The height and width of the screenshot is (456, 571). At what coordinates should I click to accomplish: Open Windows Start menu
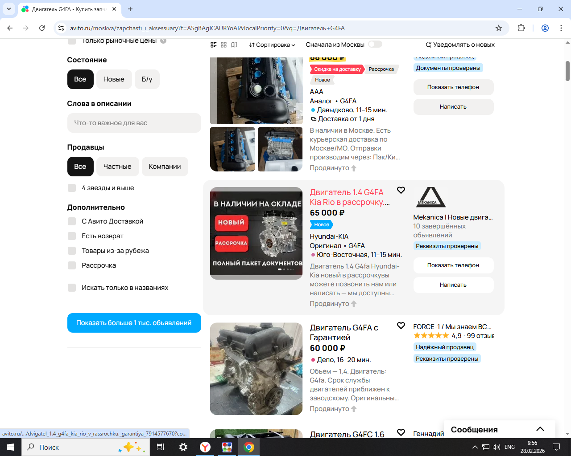11,447
